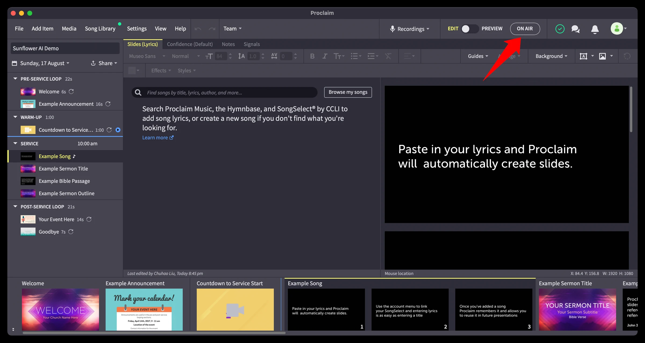
Task: Open the Media menu
Action: point(69,29)
